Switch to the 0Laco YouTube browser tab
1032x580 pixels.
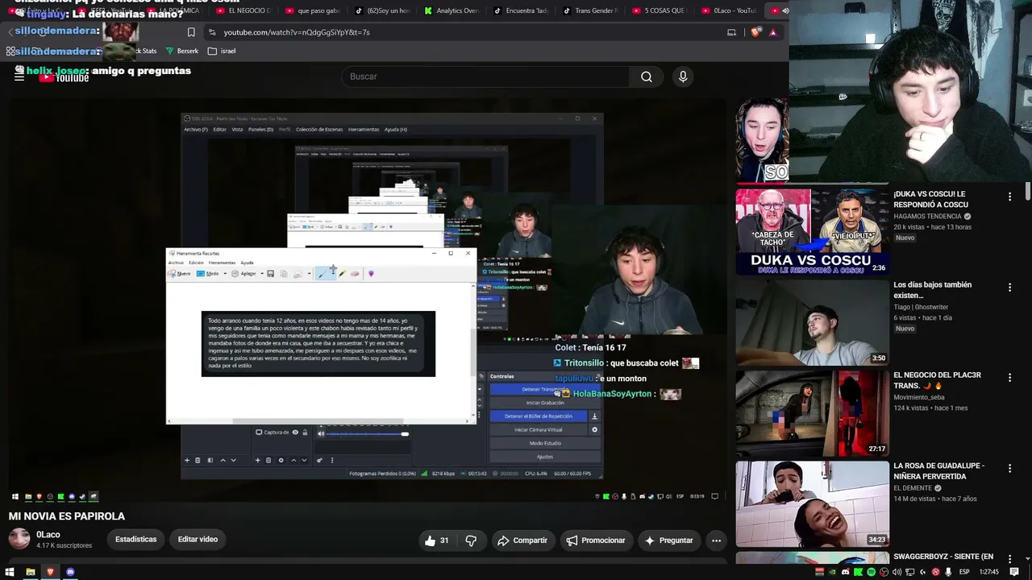tap(729, 10)
